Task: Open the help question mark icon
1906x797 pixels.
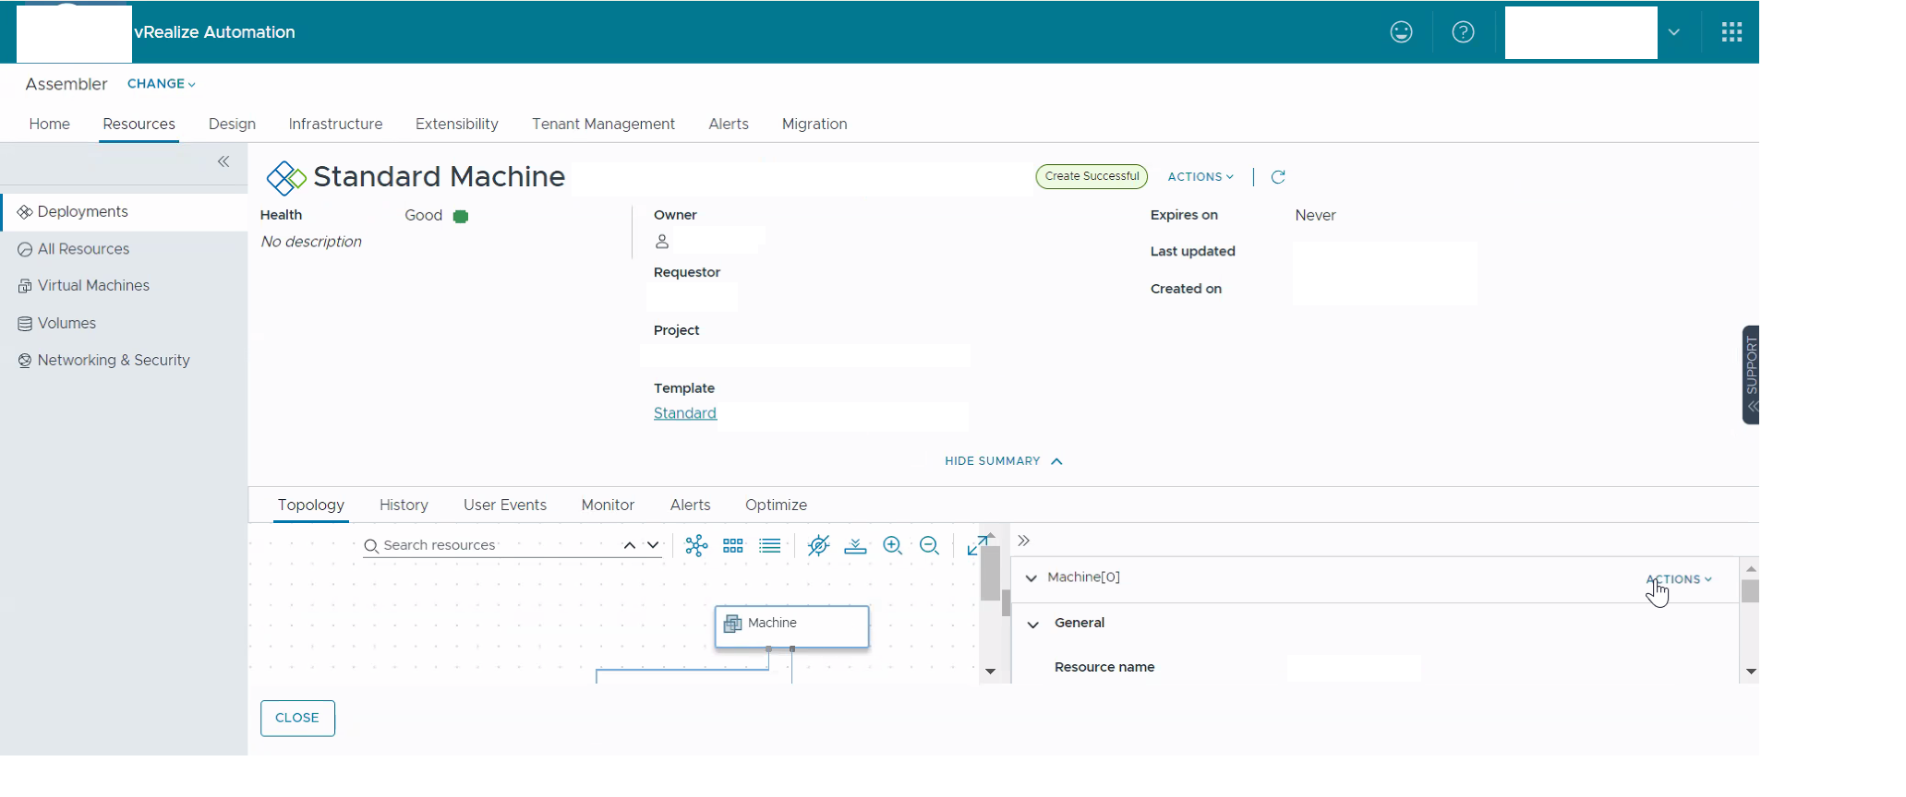Action: (1463, 32)
